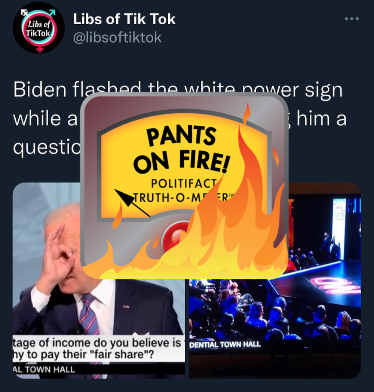Open the three-dot more options menu
The height and width of the screenshot is (392, 374).
(352, 19)
